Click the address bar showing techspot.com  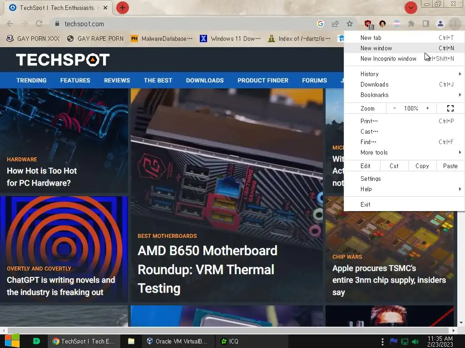(x=184, y=24)
